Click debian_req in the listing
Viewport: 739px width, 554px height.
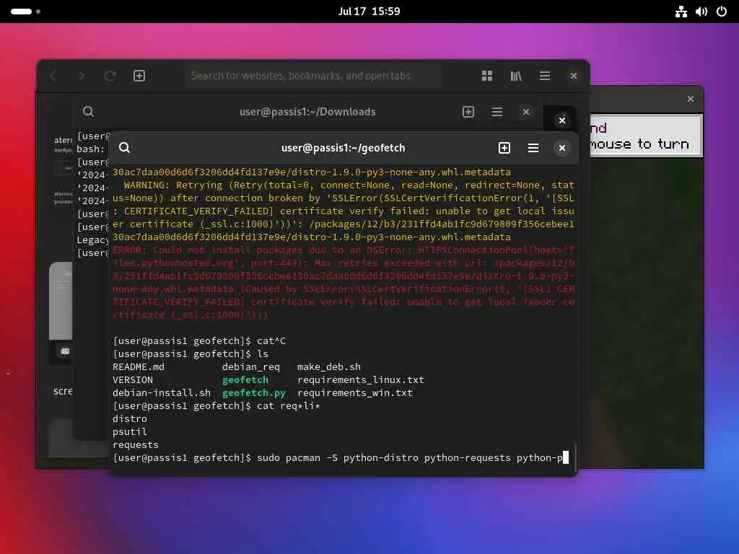pos(250,367)
